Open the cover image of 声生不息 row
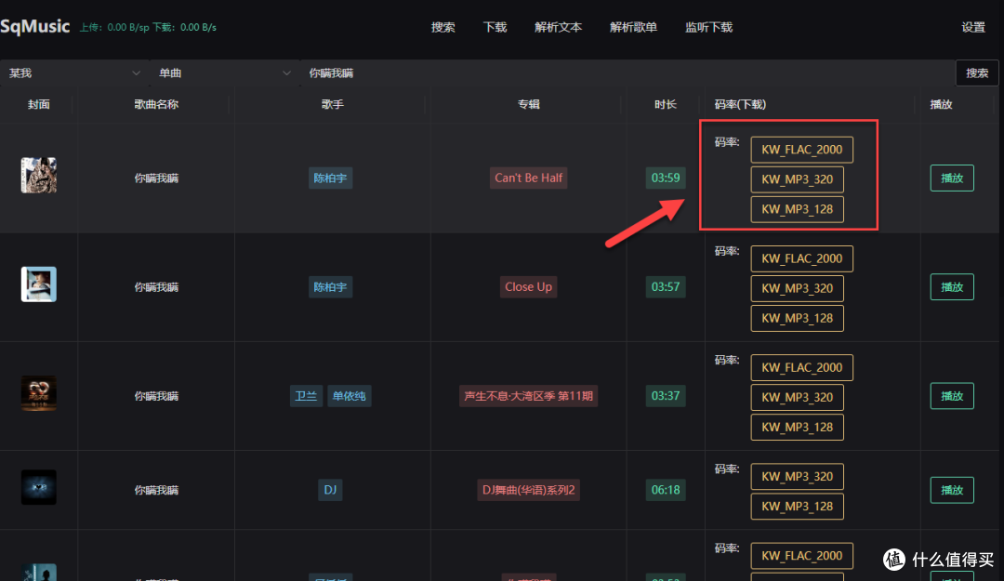Image resolution: width=1004 pixels, height=581 pixels. coord(39,393)
